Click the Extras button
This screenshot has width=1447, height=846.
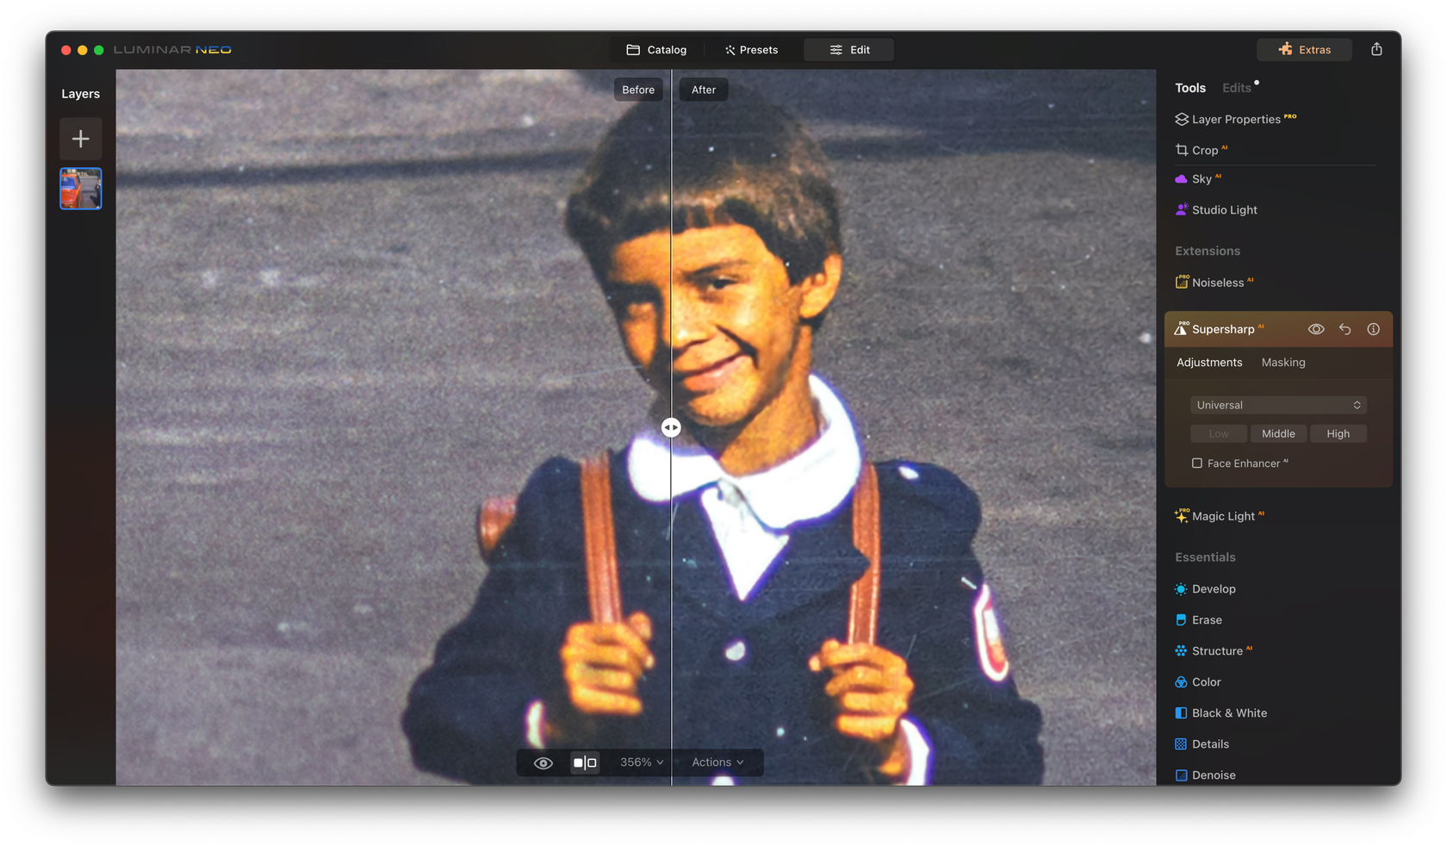click(x=1304, y=49)
